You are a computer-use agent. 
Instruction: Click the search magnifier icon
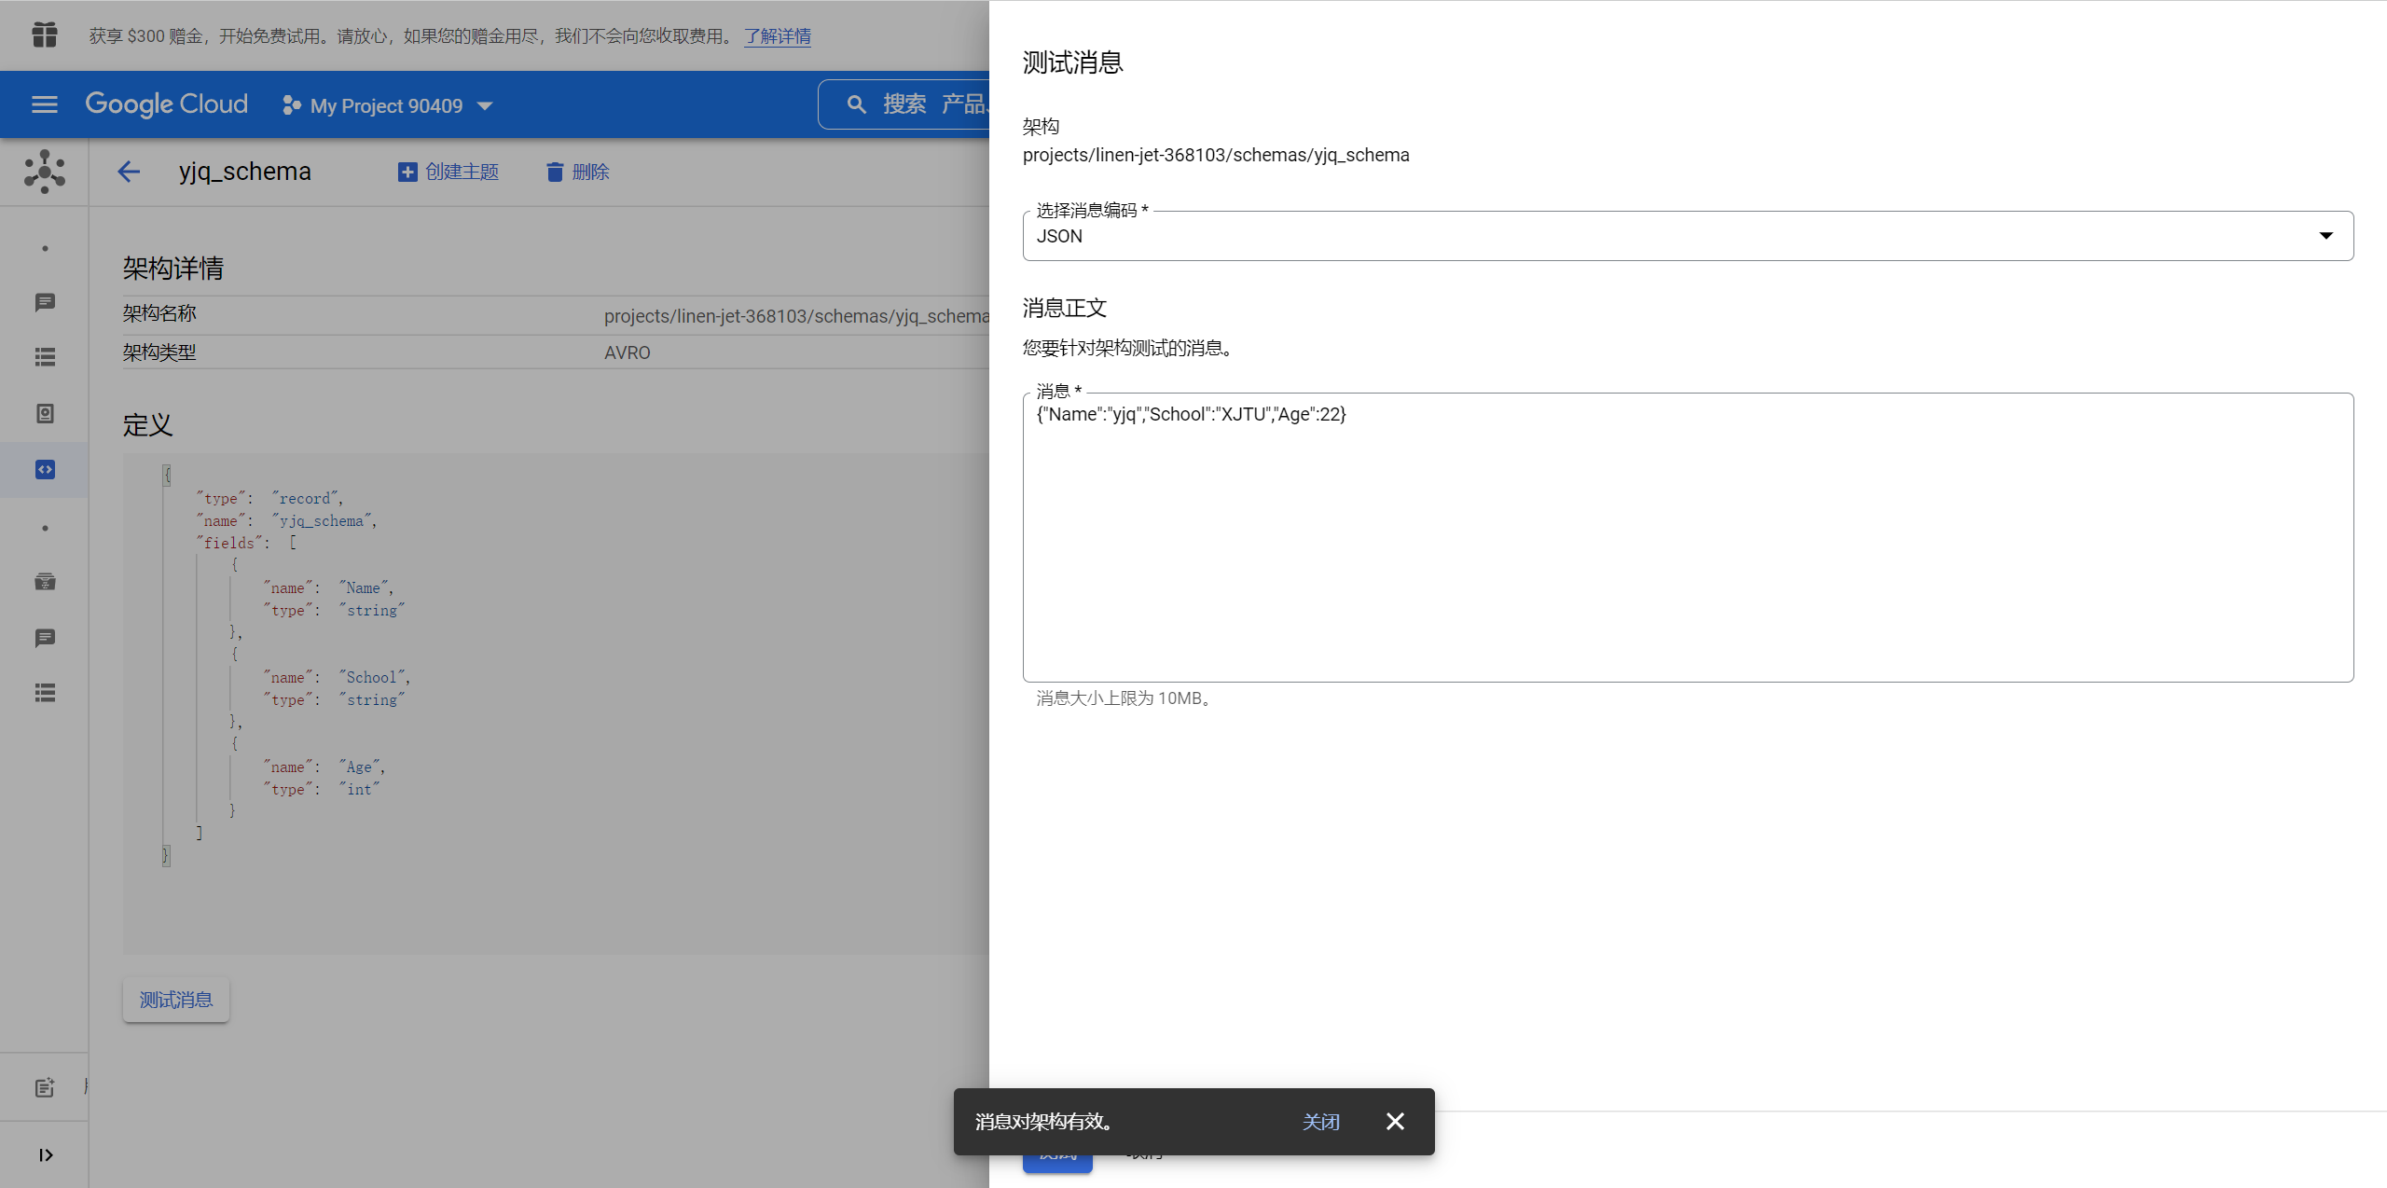pyautogui.click(x=856, y=104)
